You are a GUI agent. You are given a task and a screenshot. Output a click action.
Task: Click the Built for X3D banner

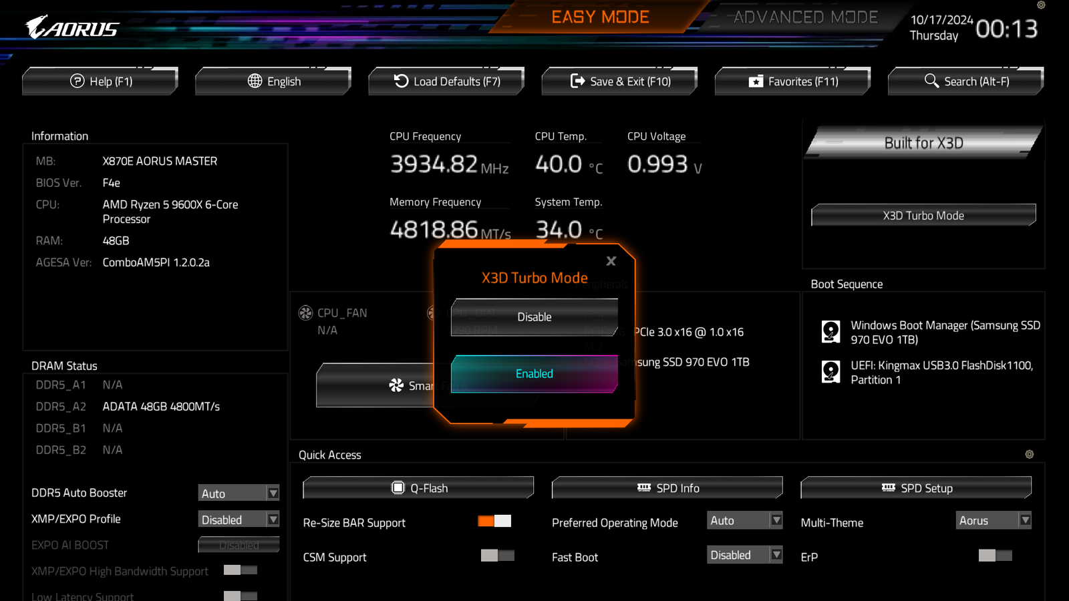point(923,143)
